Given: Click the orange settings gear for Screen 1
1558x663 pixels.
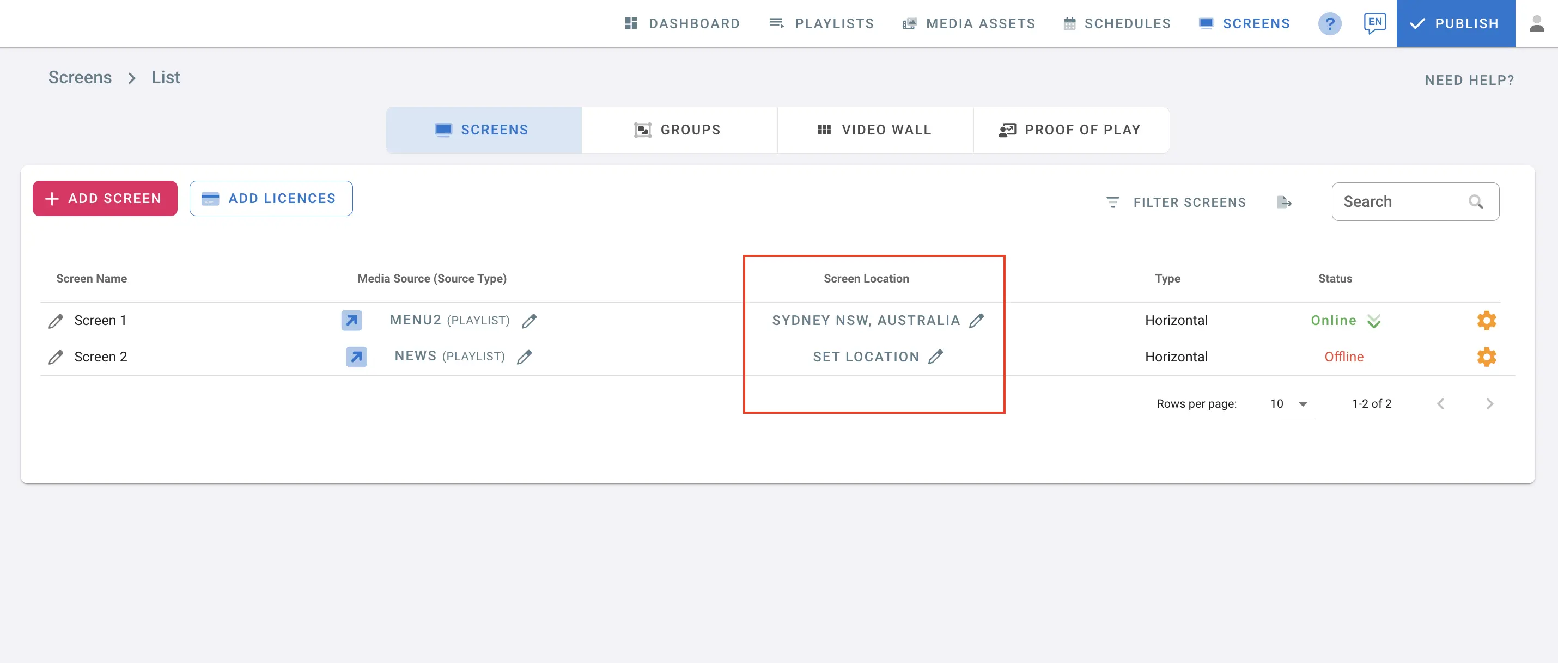Looking at the screenshot, I should pyautogui.click(x=1486, y=320).
